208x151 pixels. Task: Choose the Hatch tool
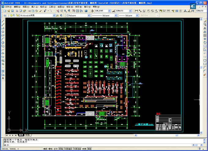click(3, 71)
